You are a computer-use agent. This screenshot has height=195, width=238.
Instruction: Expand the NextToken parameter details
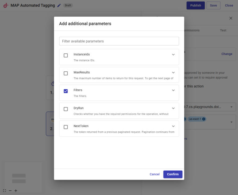(x=173, y=126)
